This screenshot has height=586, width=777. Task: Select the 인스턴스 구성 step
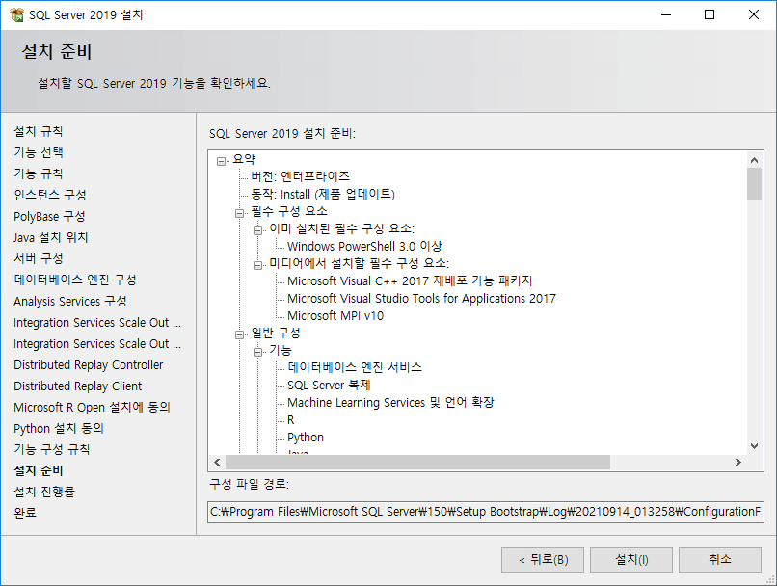pyautogui.click(x=50, y=195)
